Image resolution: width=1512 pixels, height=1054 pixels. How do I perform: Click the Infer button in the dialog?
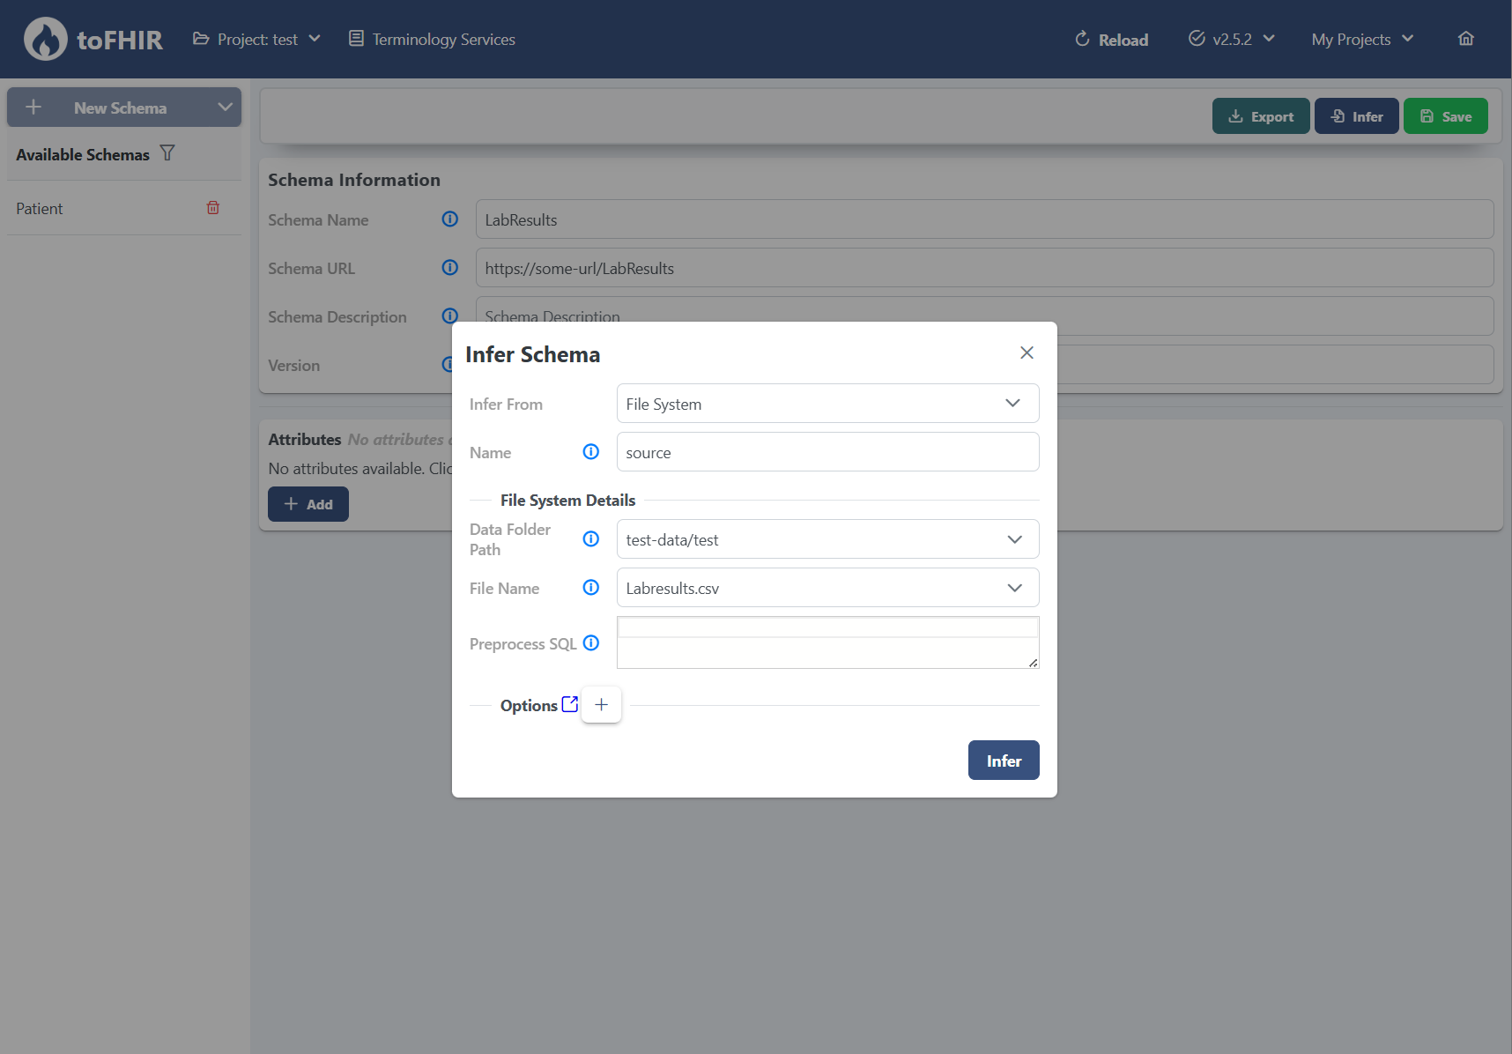pos(1003,760)
